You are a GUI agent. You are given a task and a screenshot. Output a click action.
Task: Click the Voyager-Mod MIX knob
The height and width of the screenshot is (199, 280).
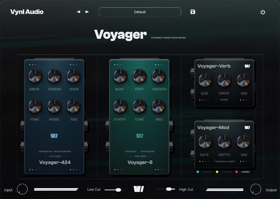244,142
